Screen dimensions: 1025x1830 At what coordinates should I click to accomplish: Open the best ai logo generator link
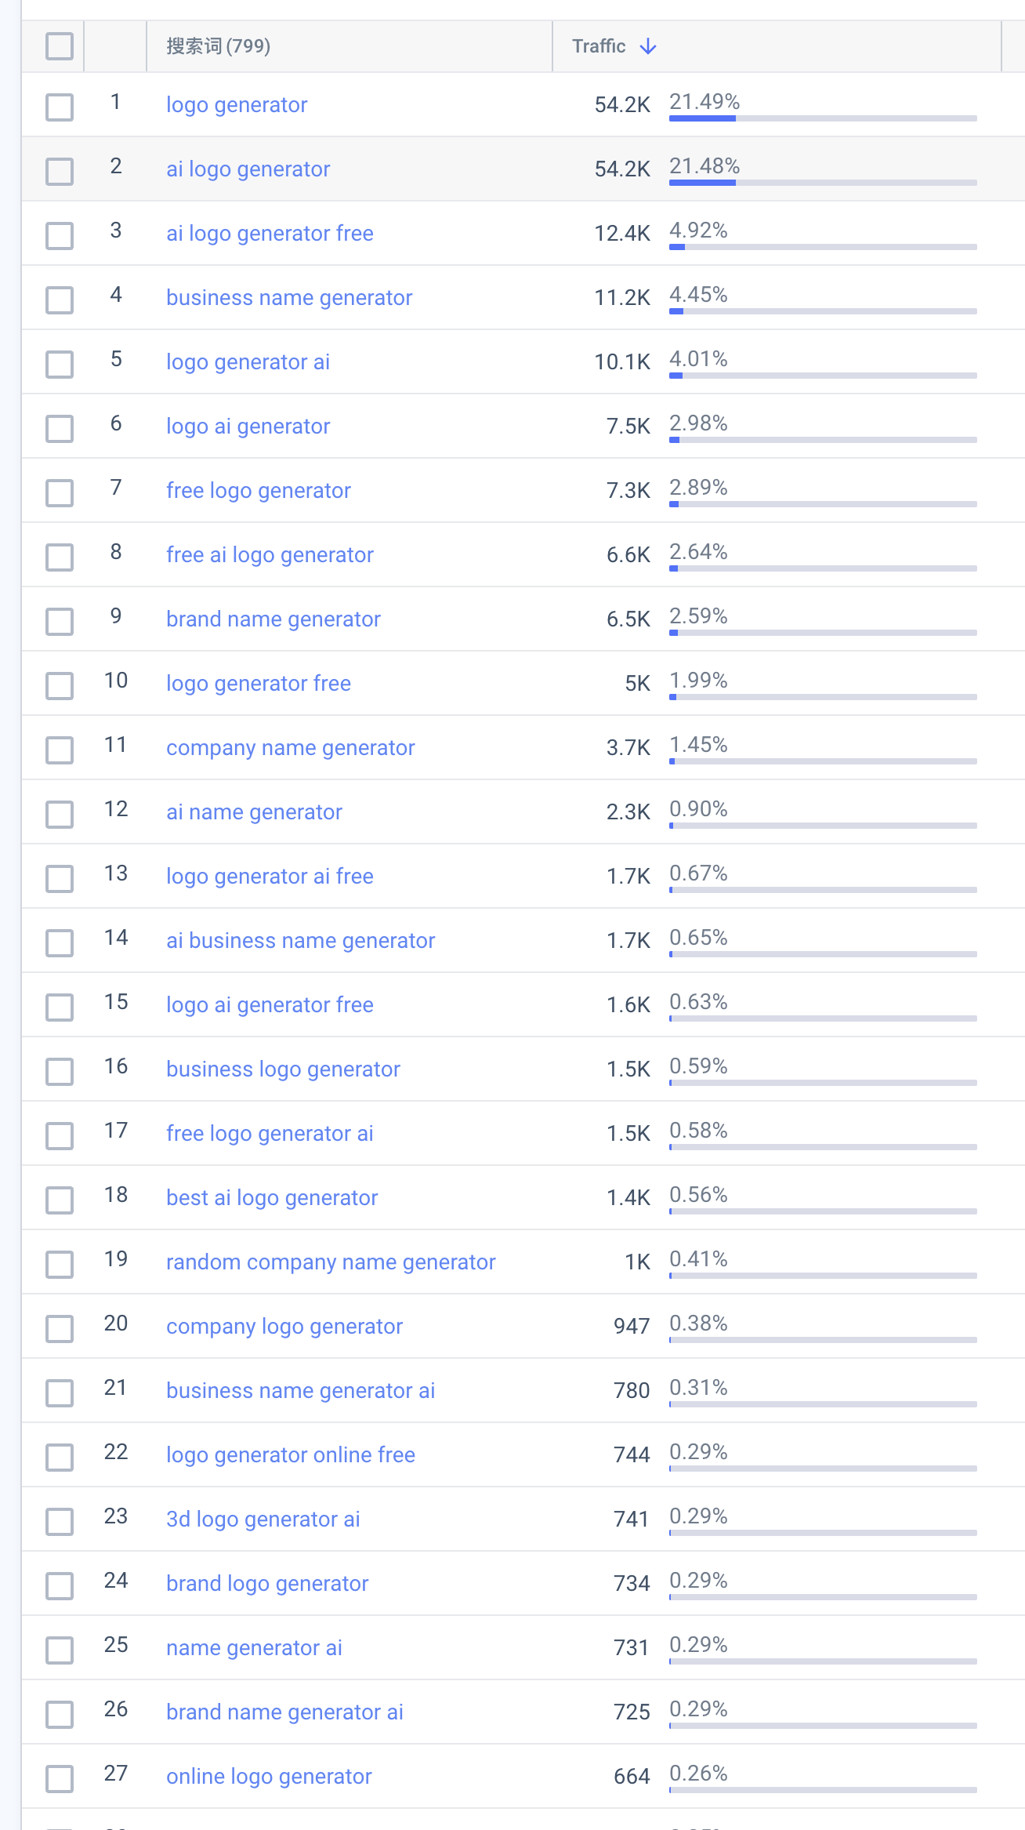point(272,1198)
